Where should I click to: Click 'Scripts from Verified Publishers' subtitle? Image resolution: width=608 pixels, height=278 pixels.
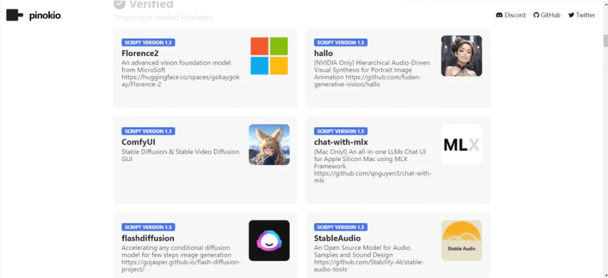point(164,18)
